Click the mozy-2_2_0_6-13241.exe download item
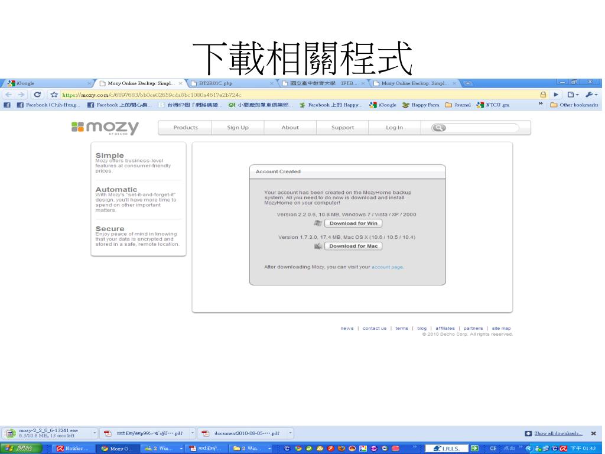 point(48,433)
